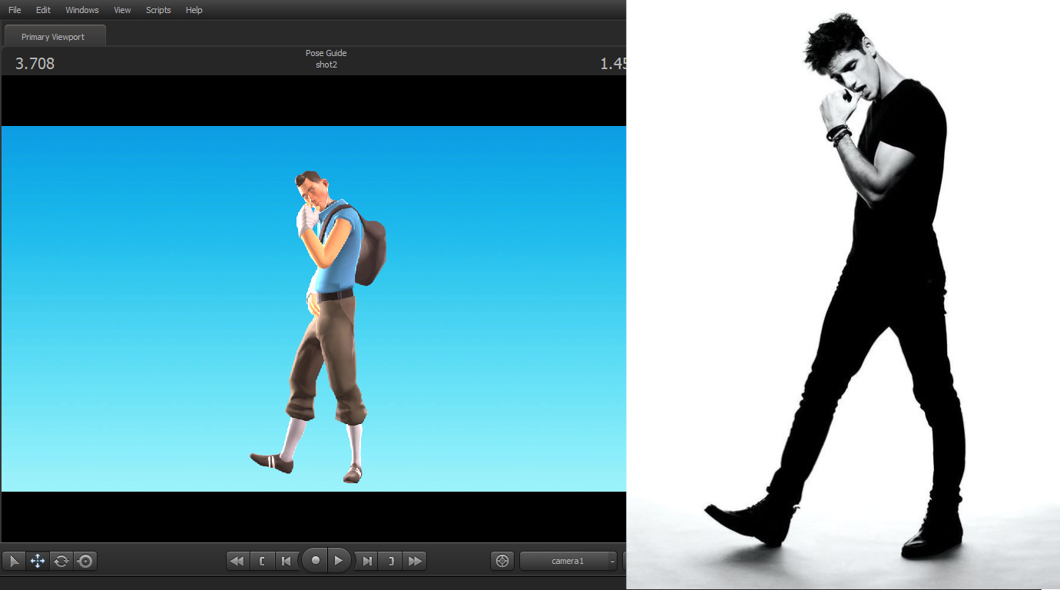Viewport: 1060px width, 590px height.
Task: Play the shot
Action: point(339,561)
